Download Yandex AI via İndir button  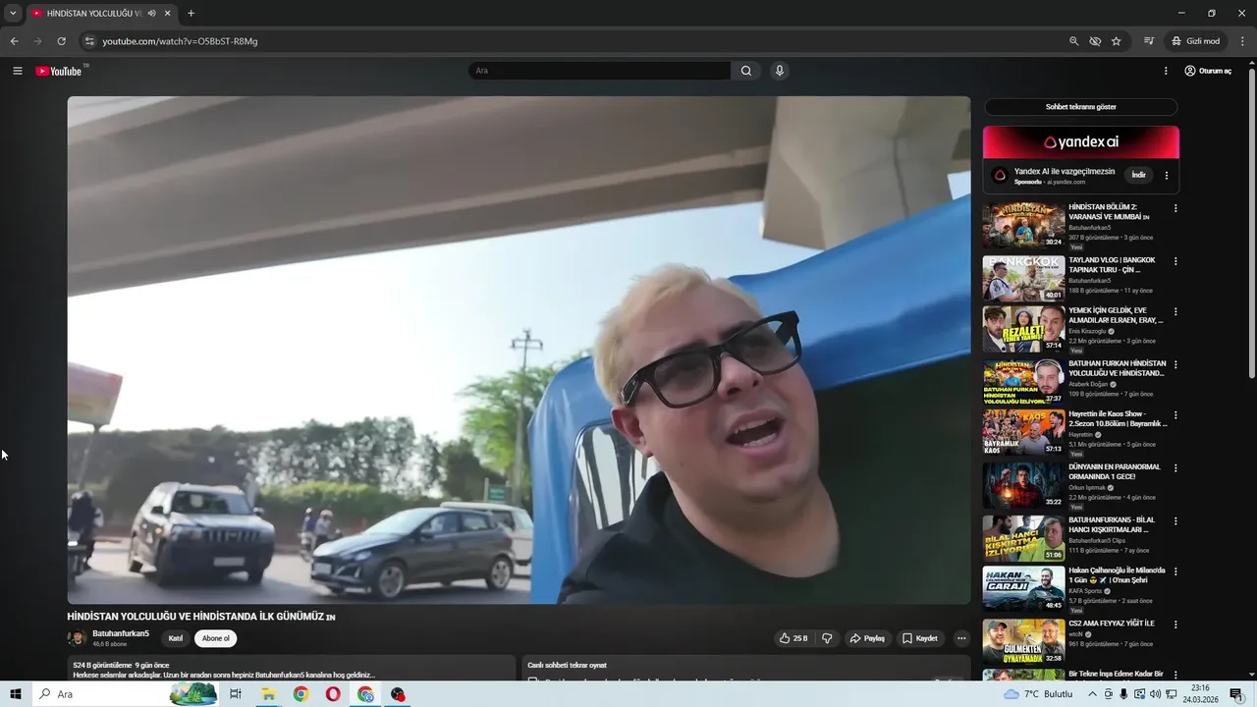tap(1138, 175)
